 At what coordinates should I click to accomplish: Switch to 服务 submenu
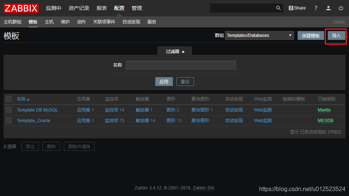(152, 22)
